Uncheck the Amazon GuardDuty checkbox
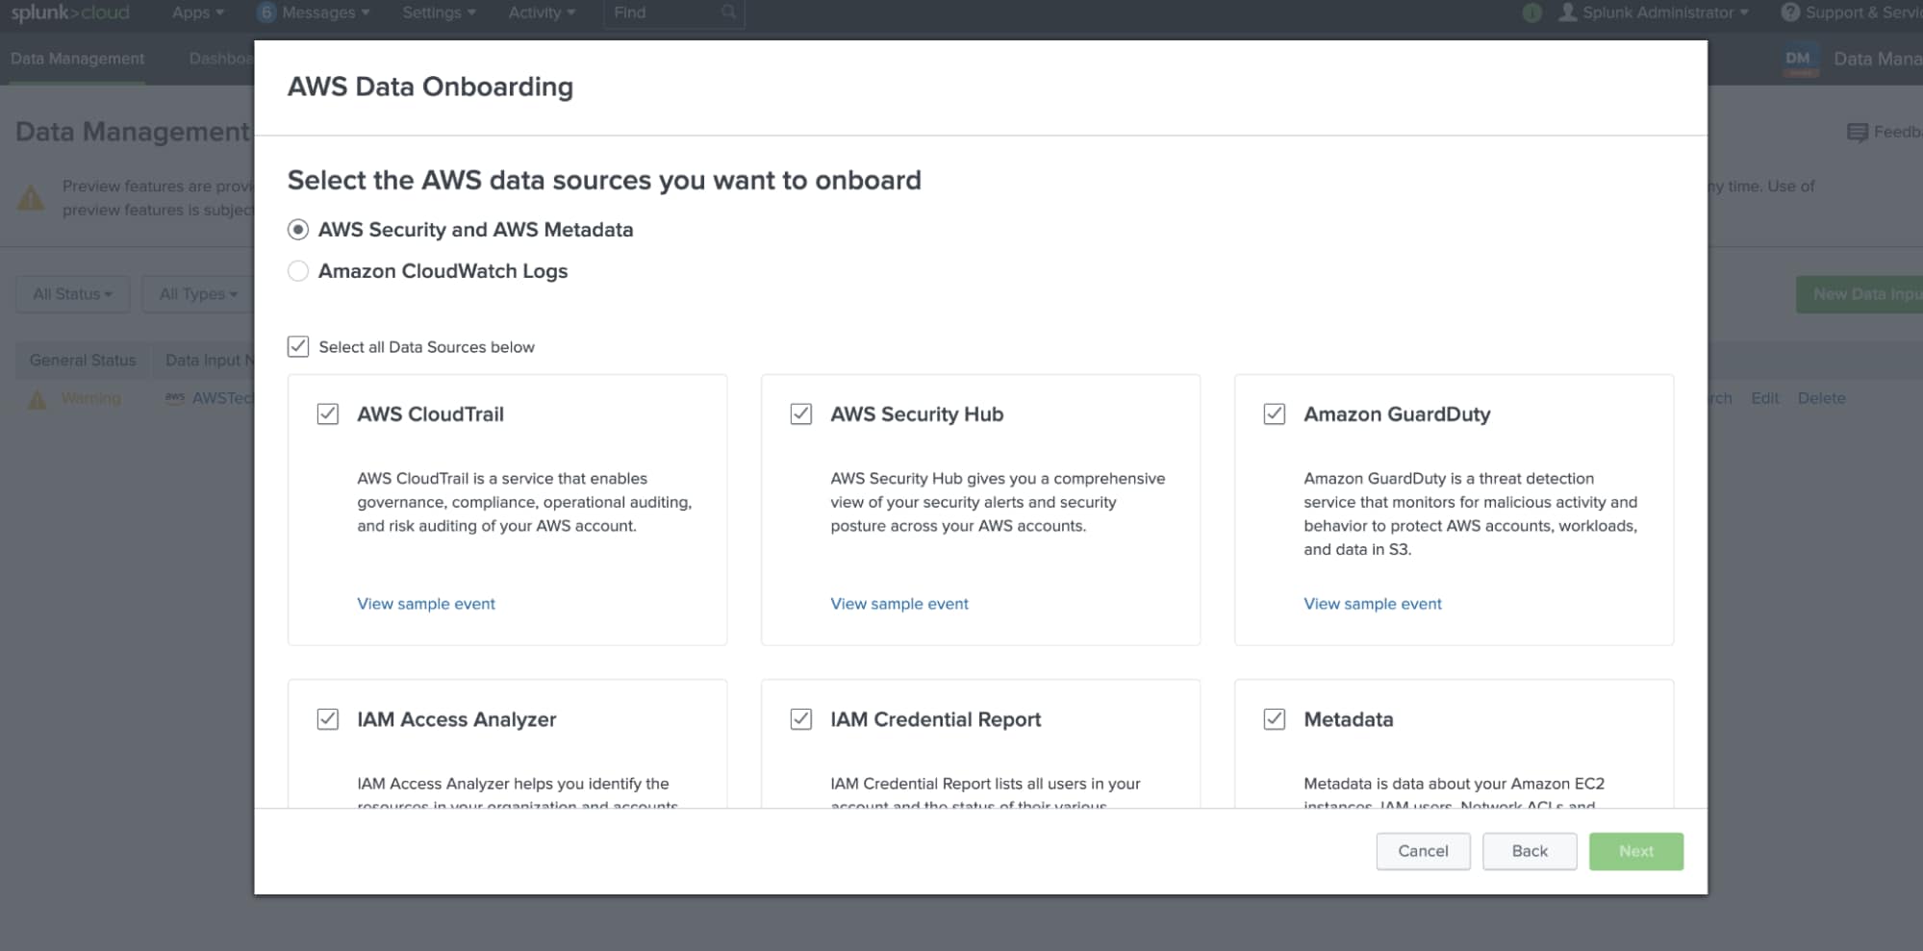Screen dimensions: 1923x951 coord(1275,414)
